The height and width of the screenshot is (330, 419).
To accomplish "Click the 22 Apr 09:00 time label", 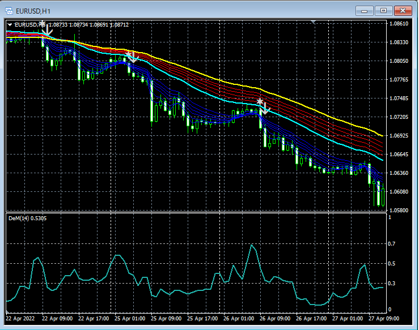I will pyautogui.click(x=57, y=319).
